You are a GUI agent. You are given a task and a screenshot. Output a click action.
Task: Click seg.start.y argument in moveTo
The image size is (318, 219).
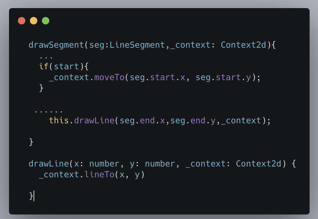223,77
